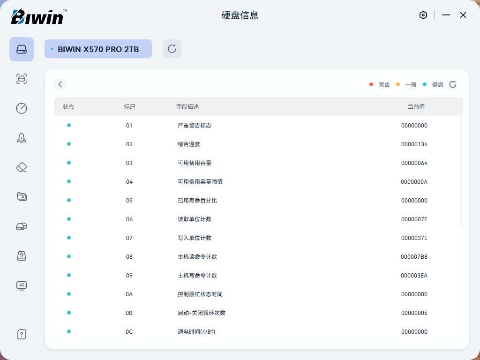This screenshot has height=360, width=480.
Task: Click the 一般 legend label
Action: coord(411,84)
